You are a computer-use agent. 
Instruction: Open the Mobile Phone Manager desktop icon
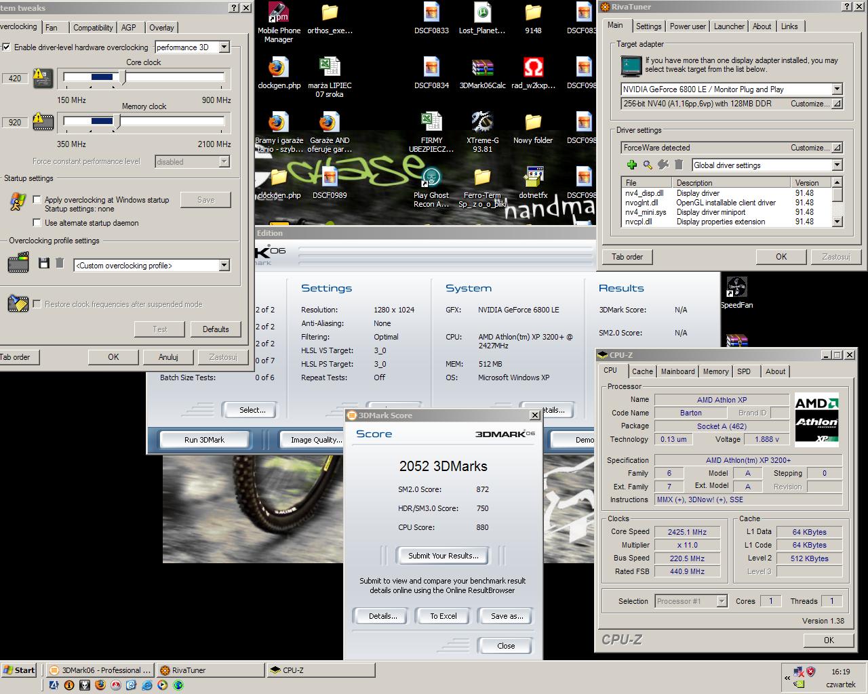[279, 14]
